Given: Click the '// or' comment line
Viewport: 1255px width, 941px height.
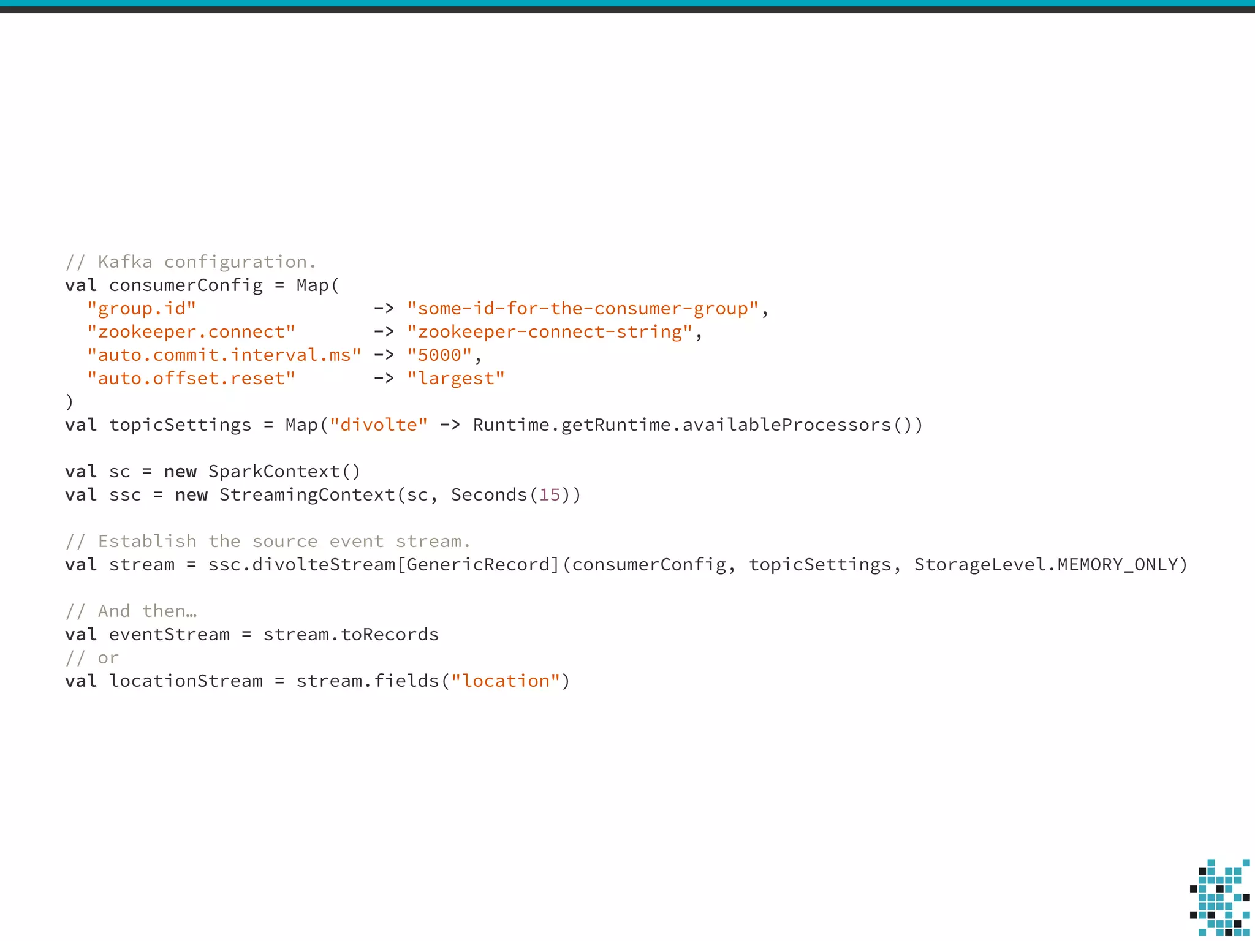Looking at the screenshot, I should tap(92, 658).
